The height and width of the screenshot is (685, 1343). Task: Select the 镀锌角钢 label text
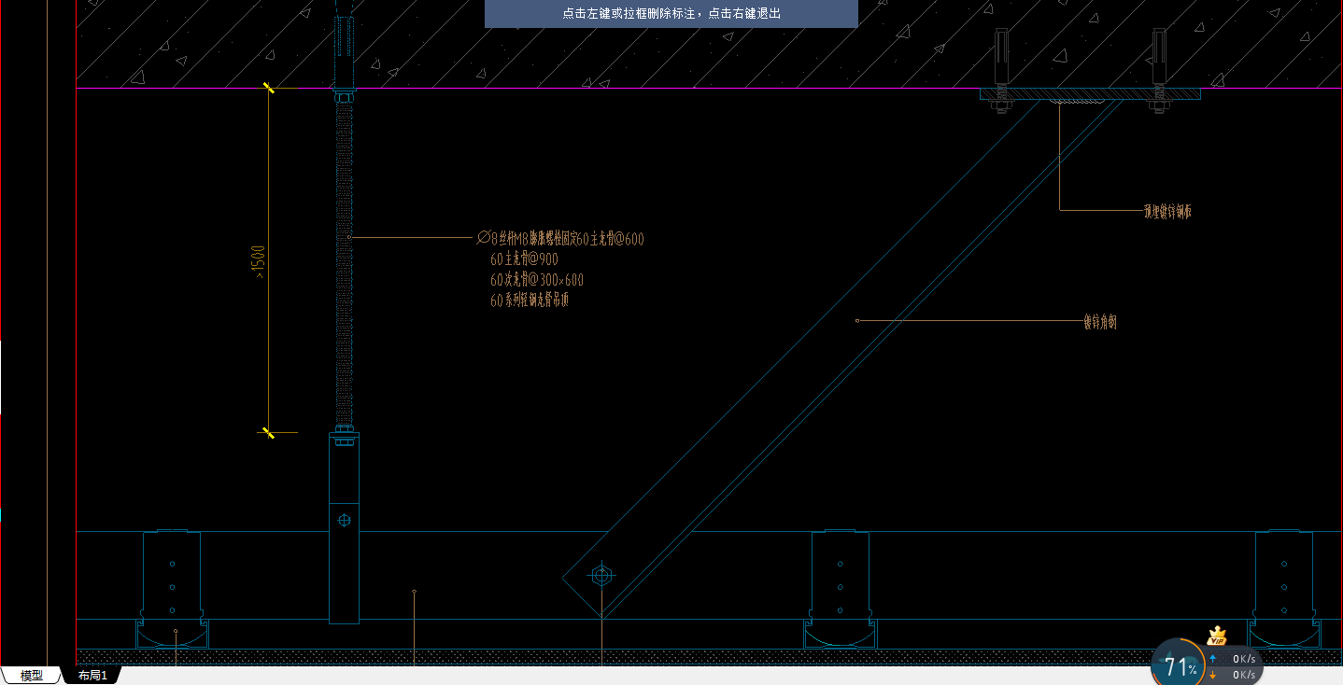[x=1100, y=323]
